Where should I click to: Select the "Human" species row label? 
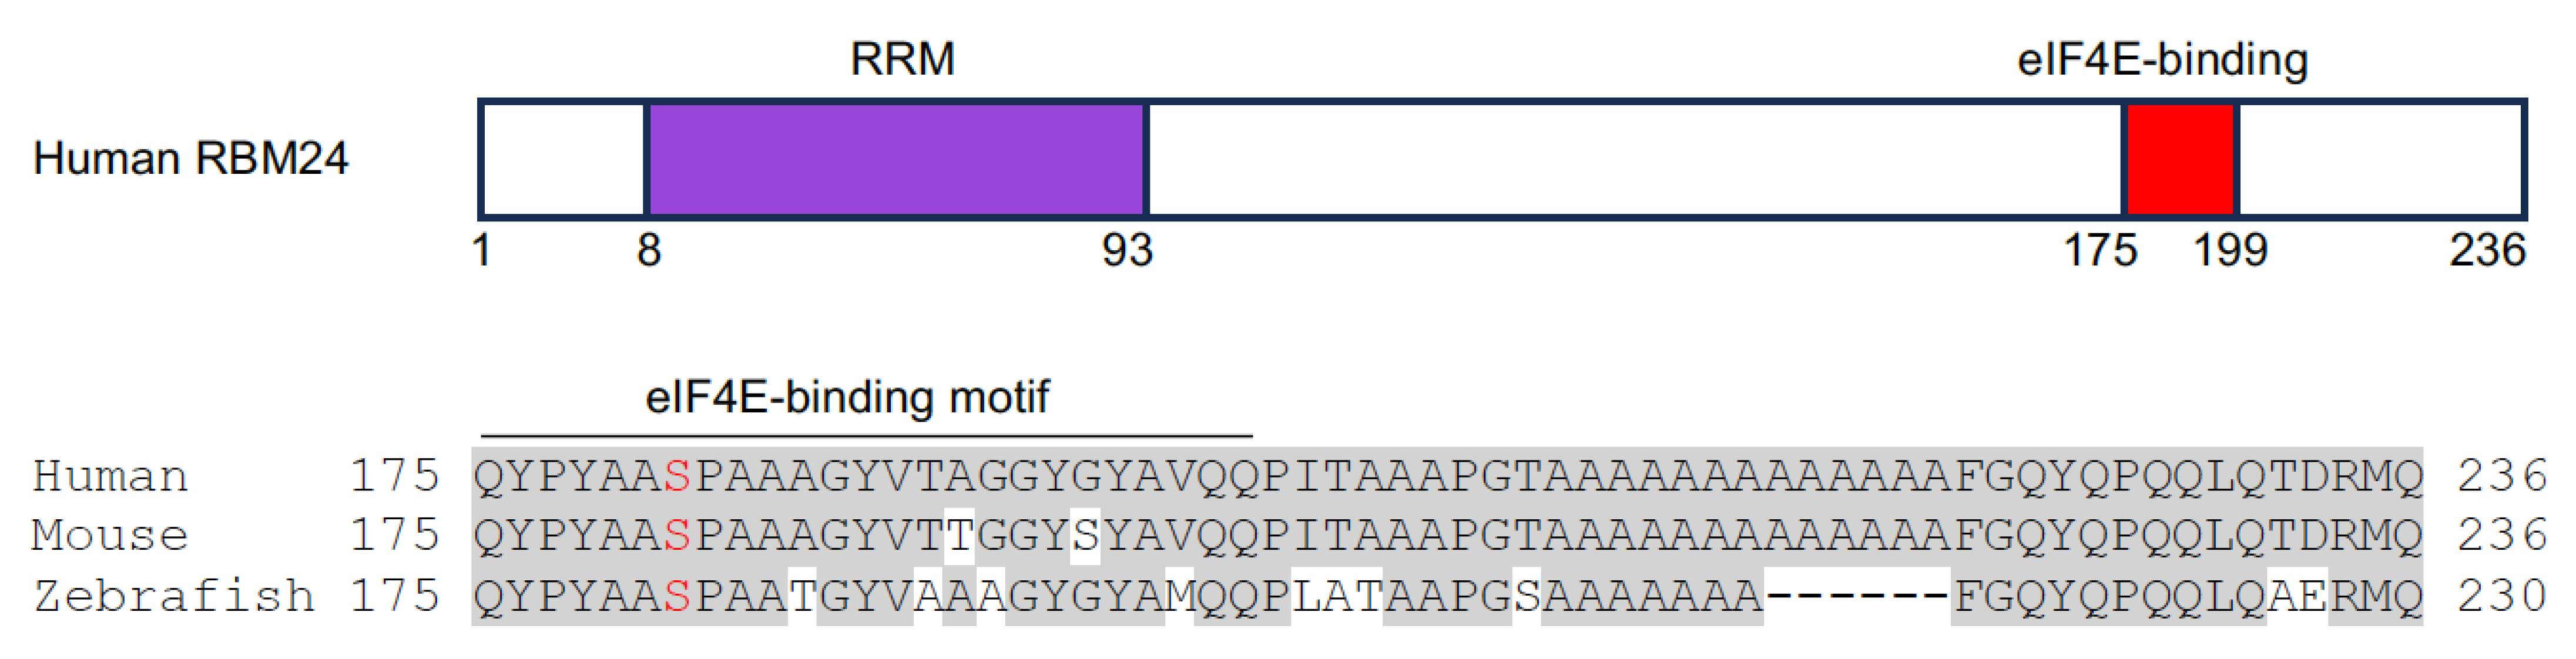[x=110, y=476]
